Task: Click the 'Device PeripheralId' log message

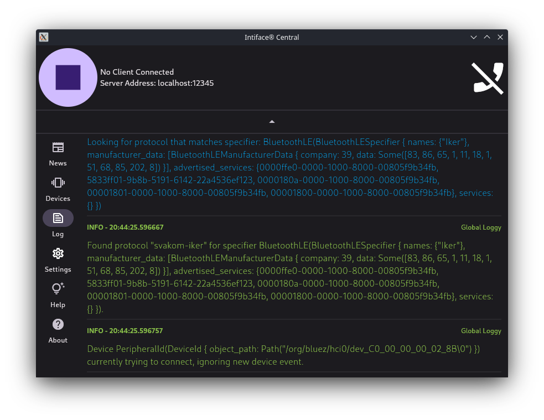Action: coord(283,355)
